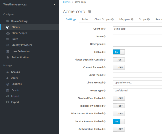The image size is (162, 134).
Task: Open the Client Protocol dropdown
Action: 137,83
